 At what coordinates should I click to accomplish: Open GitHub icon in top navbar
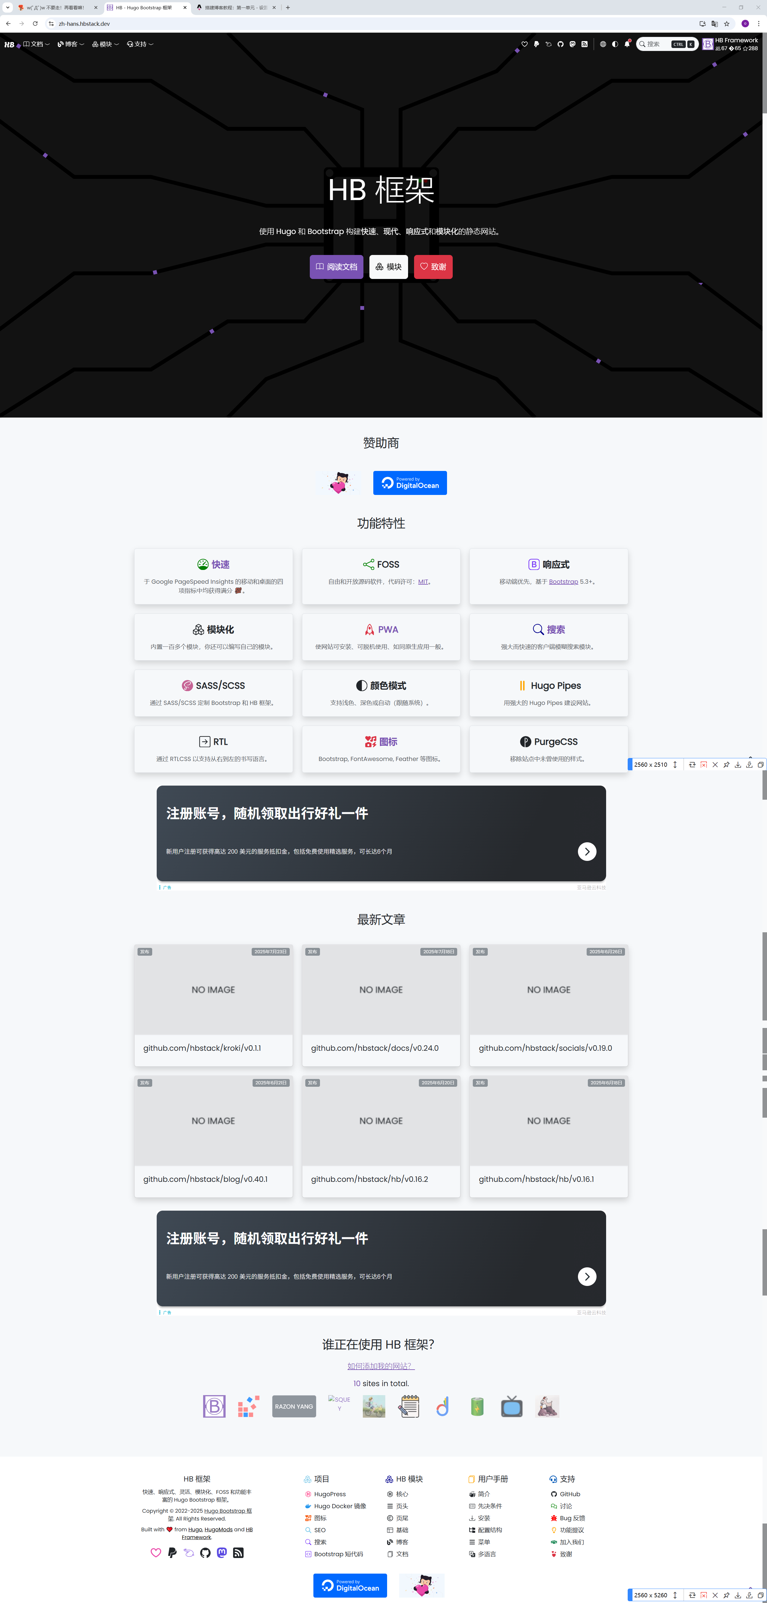coord(561,44)
